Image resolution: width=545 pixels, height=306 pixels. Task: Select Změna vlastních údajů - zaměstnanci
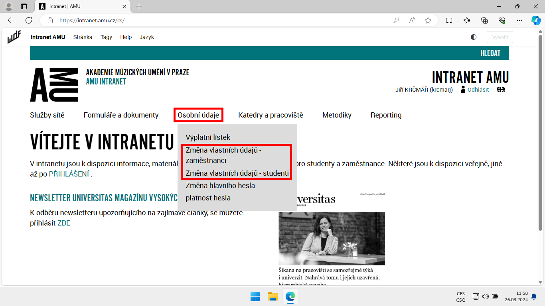coord(223,155)
